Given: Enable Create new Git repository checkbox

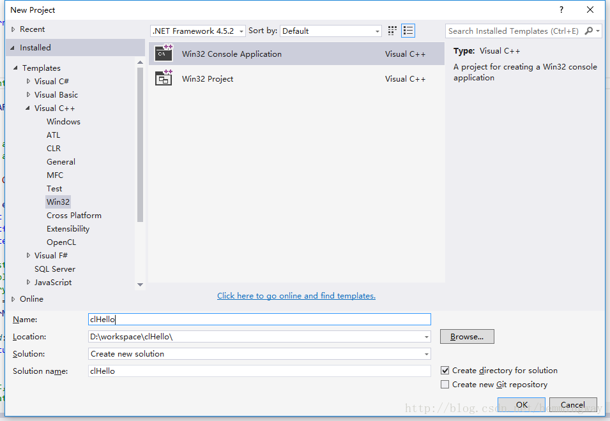Looking at the screenshot, I should click(x=445, y=385).
